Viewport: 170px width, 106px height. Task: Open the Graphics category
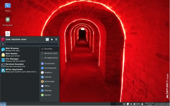49,73
